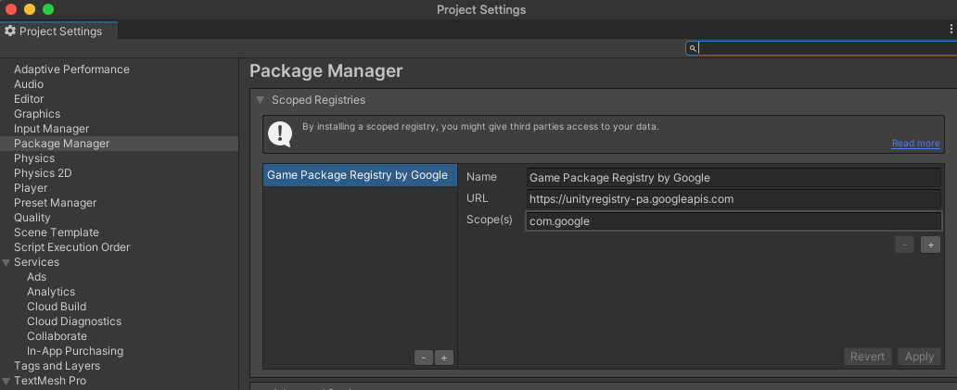Image resolution: width=957 pixels, height=390 pixels.
Task: Edit the registry Name field
Action: tap(733, 178)
